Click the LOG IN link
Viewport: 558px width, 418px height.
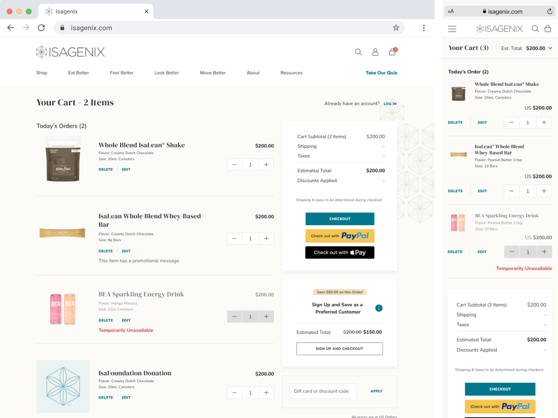tap(390, 104)
